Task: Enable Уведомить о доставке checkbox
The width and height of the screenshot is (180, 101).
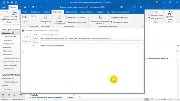Action: [x=66, y=17]
